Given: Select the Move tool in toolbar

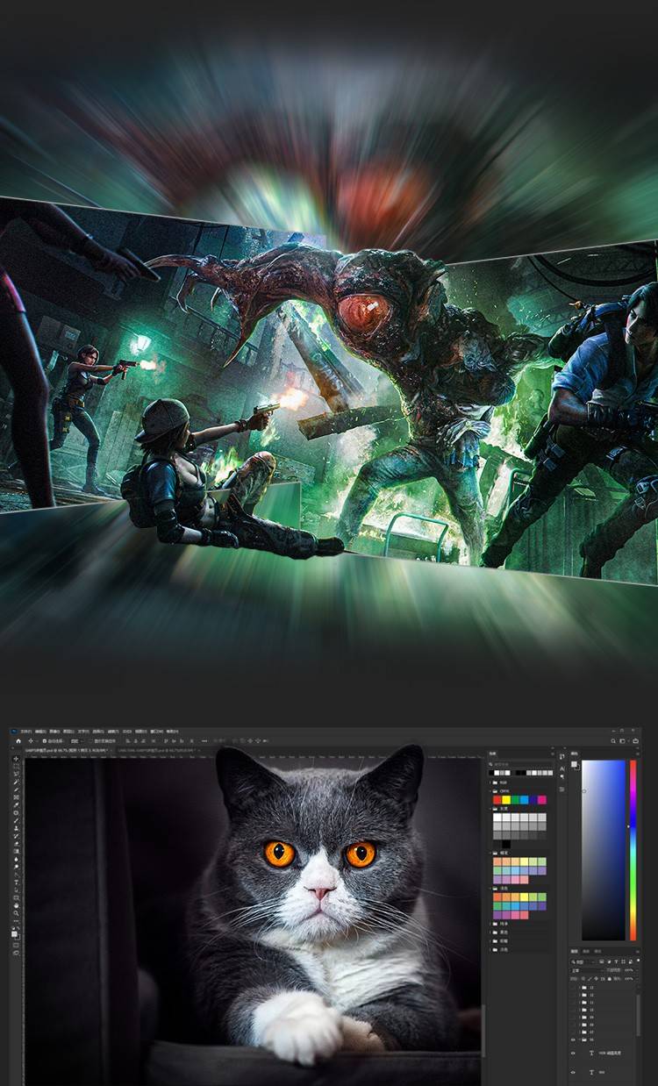Looking at the screenshot, I should coord(16,759).
